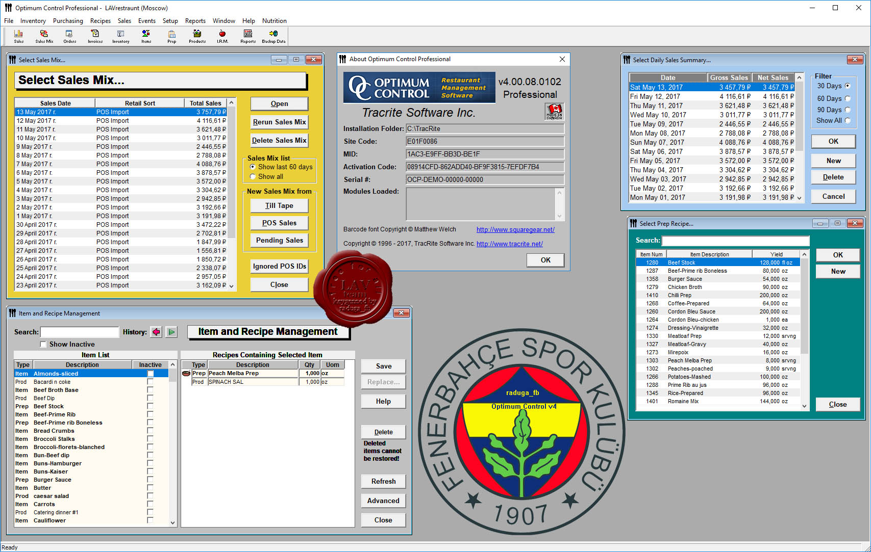Select Beef Broth Base in Item List

[x=91, y=390]
